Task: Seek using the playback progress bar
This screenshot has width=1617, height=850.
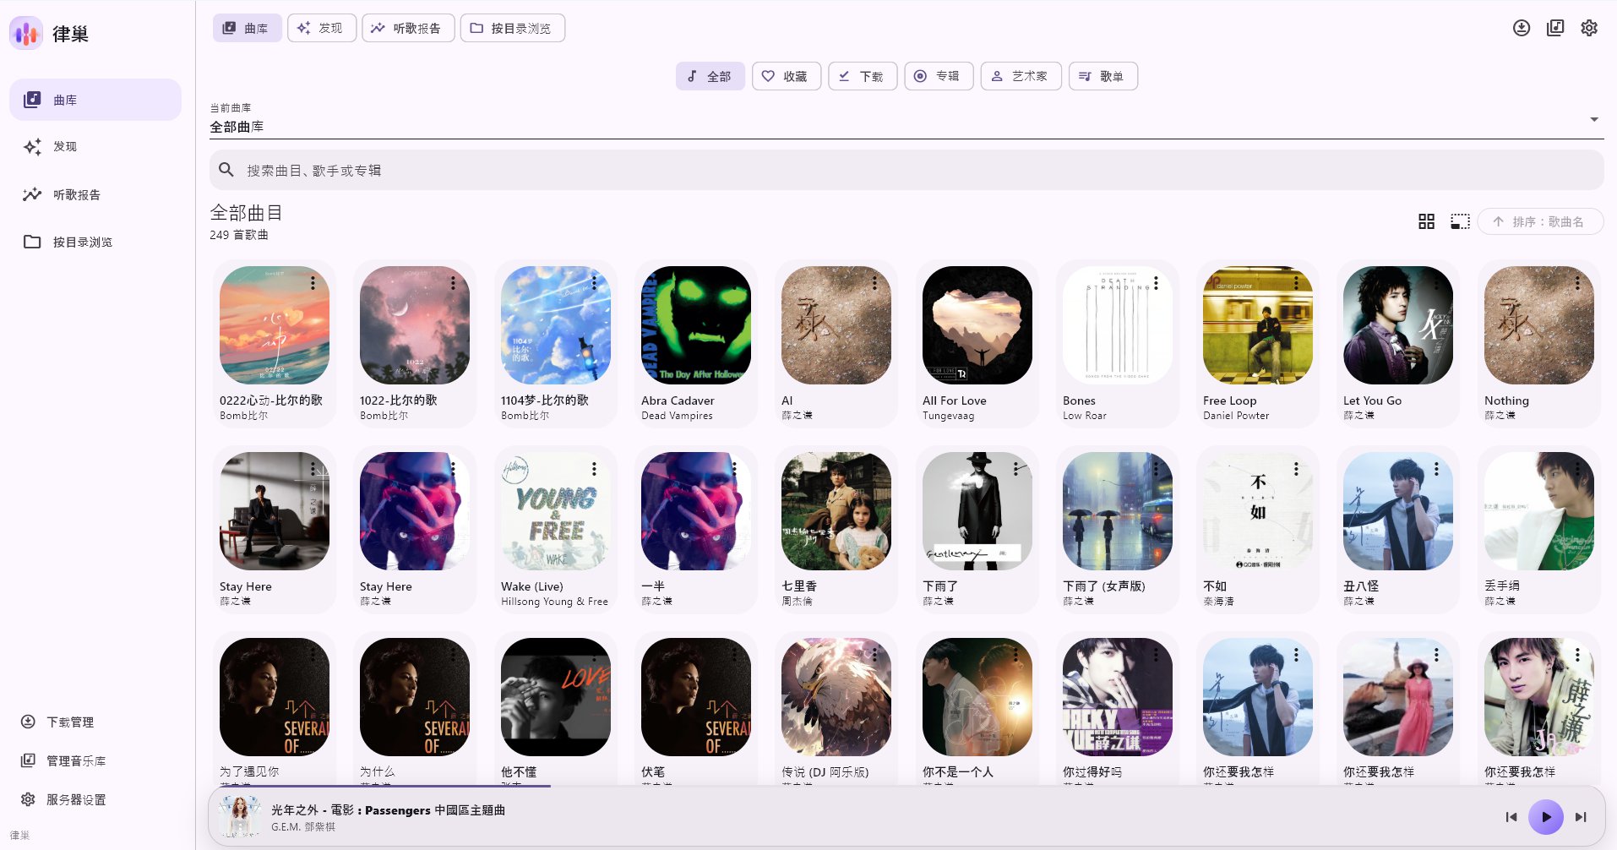Action: click(906, 787)
